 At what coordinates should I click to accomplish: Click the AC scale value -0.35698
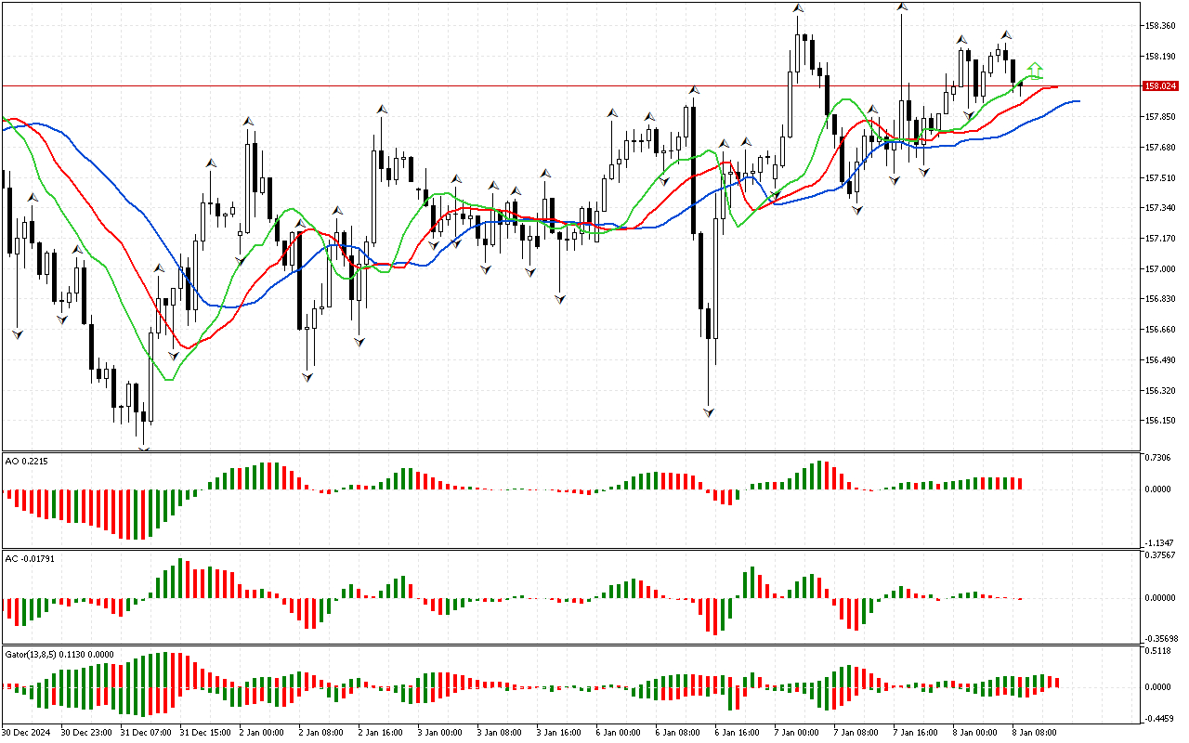point(1162,639)
